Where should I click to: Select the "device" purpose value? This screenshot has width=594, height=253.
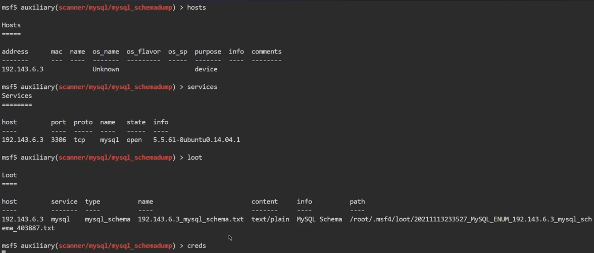click(206, 69)
